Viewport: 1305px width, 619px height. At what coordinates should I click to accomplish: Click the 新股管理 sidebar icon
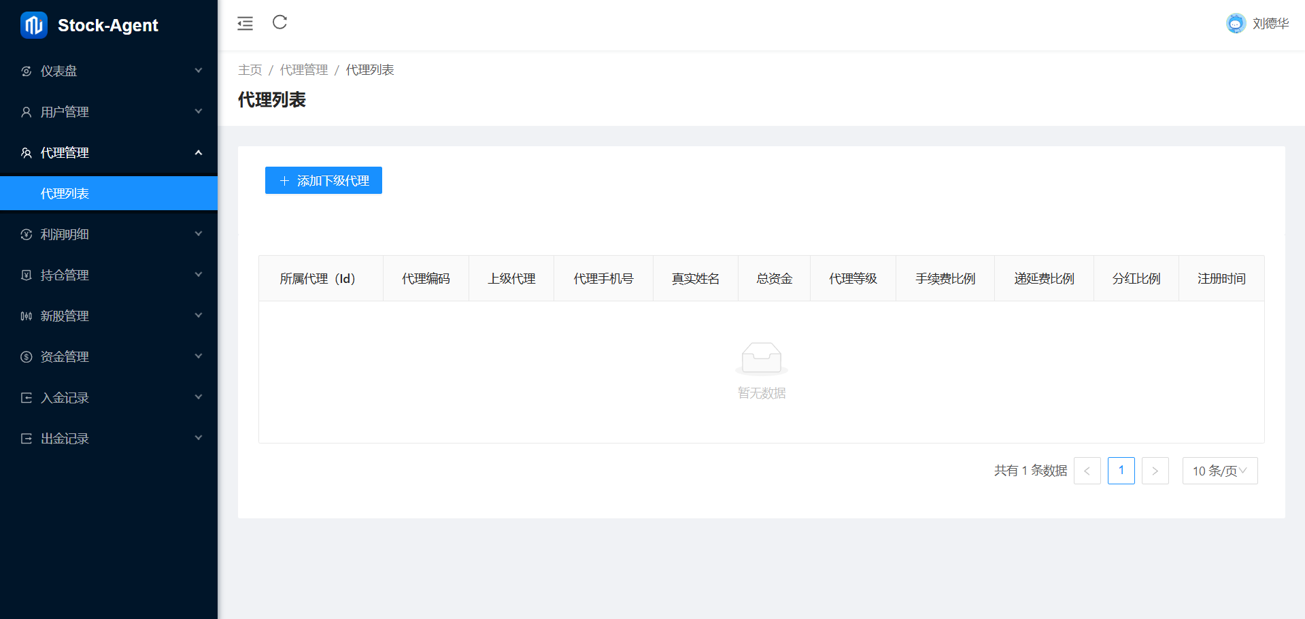[x=27, y=316]
